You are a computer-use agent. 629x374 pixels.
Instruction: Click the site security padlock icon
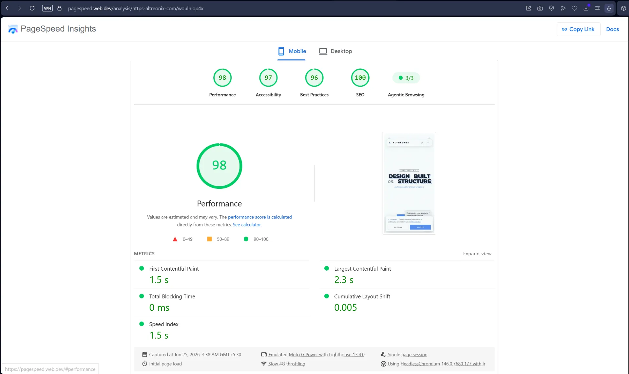(x=60, y=8)
